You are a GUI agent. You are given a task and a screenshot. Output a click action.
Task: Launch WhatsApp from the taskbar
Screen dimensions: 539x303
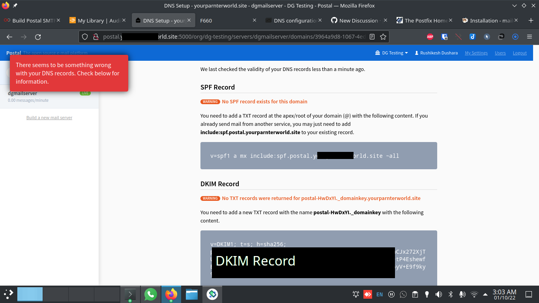[150, 294]
